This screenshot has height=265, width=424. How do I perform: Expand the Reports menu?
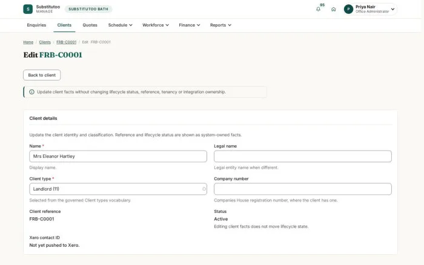coord(220,25)
